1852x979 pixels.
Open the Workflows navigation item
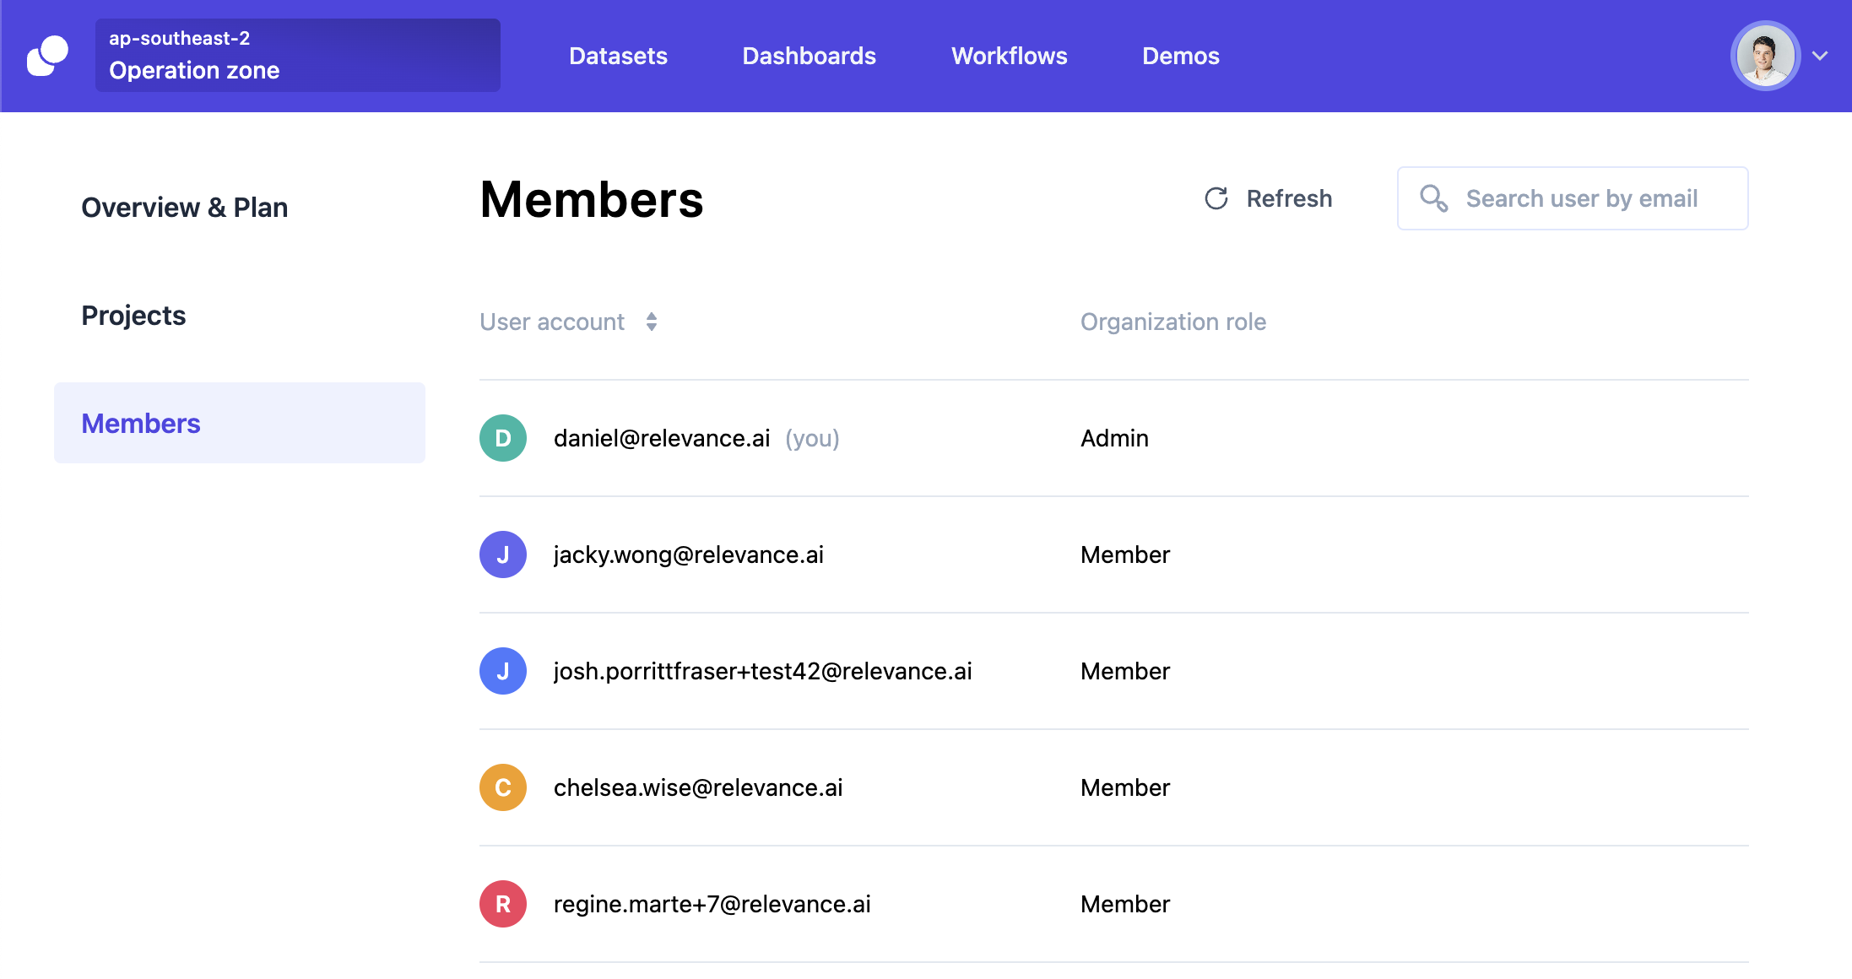1009,56
